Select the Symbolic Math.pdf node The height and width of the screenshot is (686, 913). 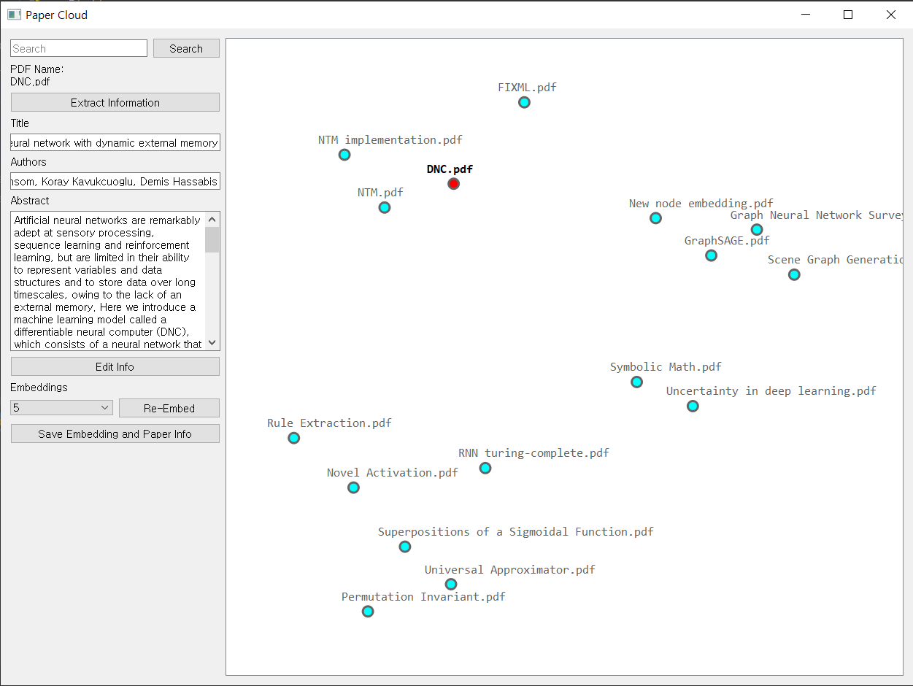636,382
